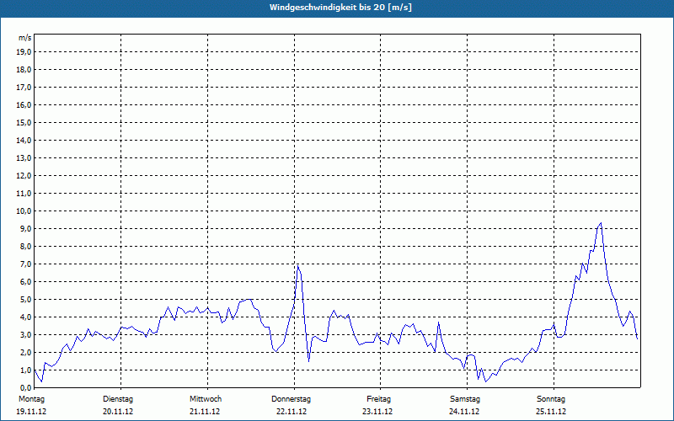Image resolution: width=674 pixels, height=421 pixels.
Task: Click the 6,0 y-axis label
Action: click(x=26, y=282)
